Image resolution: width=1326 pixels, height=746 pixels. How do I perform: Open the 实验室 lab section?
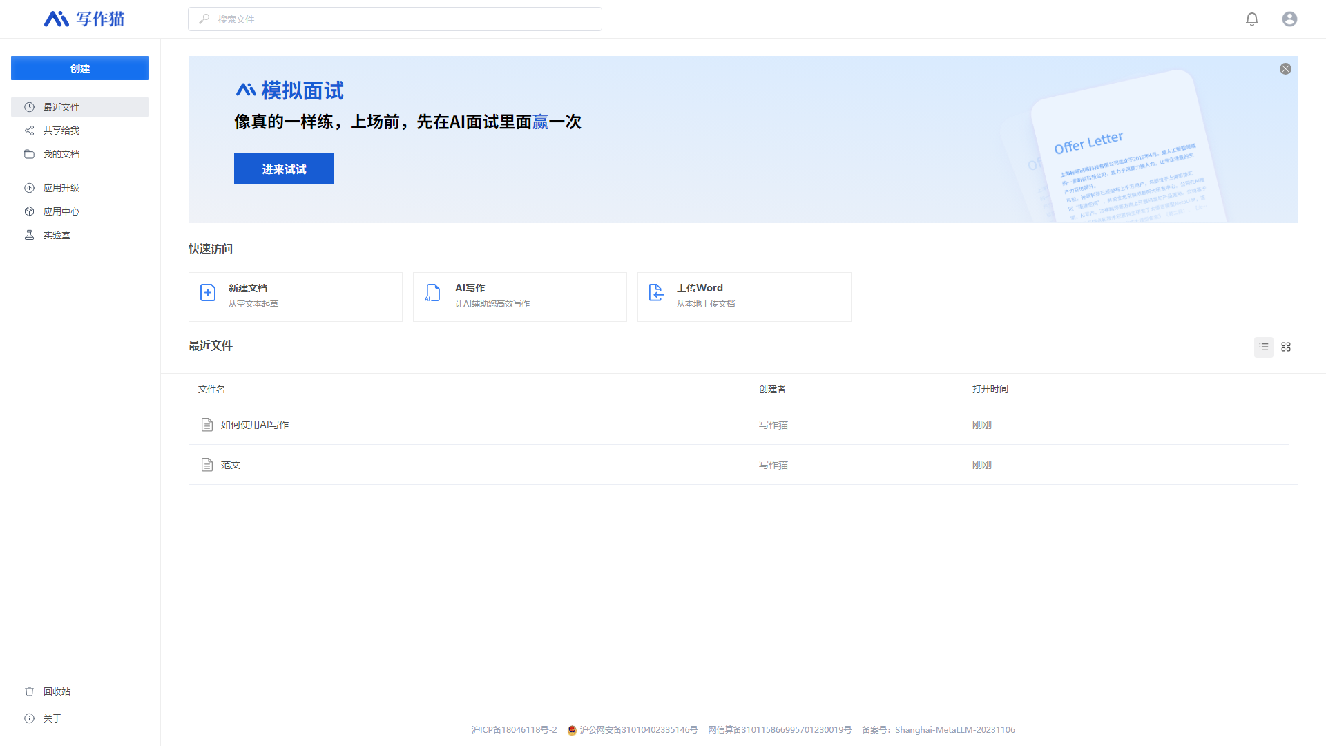57,235
